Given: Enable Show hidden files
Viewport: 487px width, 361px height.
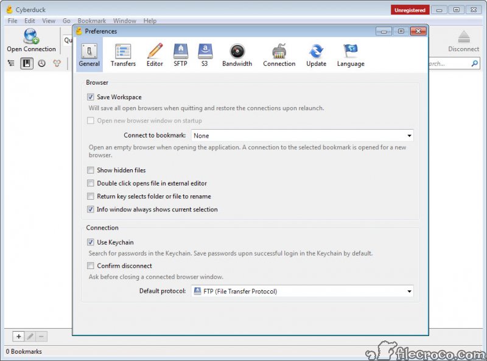Looking at the screenshot, I should click(x=90, y=170).
